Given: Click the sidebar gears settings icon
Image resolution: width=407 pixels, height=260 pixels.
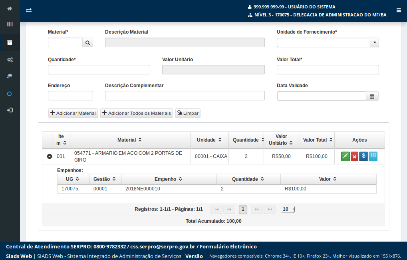Looking at the screenshot, I should pyautogui.click(x=10, y=60).
